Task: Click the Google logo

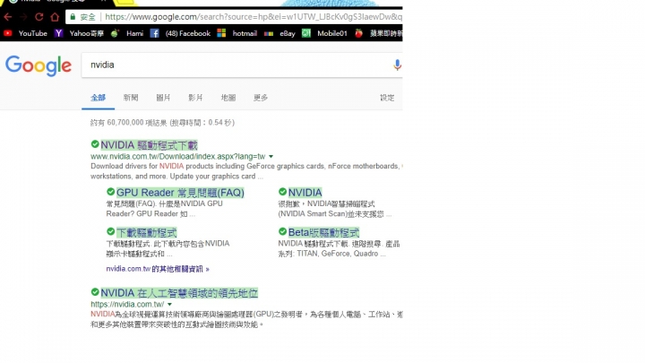Action: click(39, 65)
